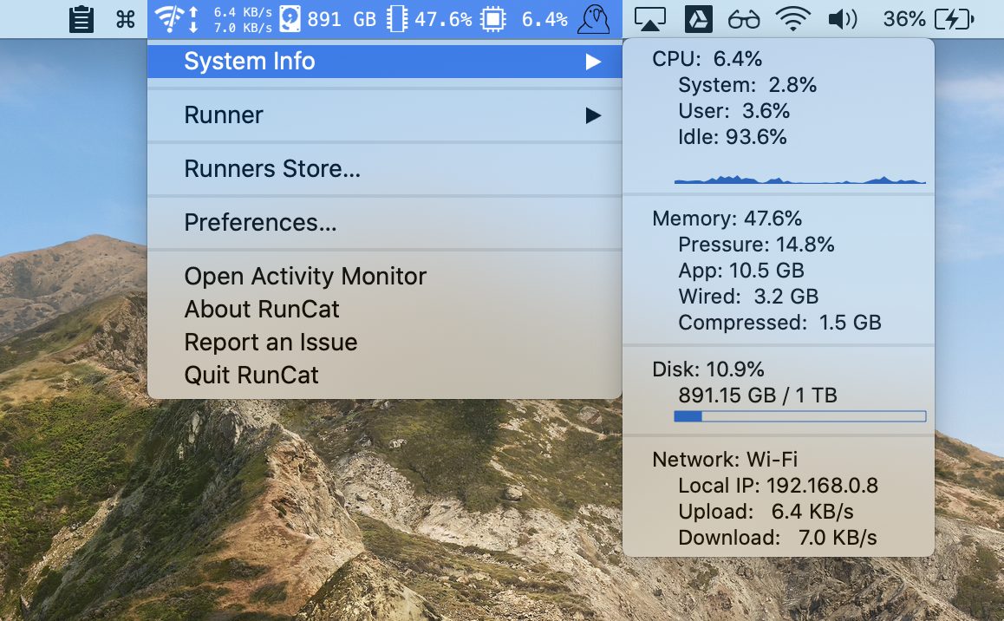Viewport: 1004px width, 621px height.
Task: Click the 'Wired: 3.2 GB' row
Action: coord(748,297)
